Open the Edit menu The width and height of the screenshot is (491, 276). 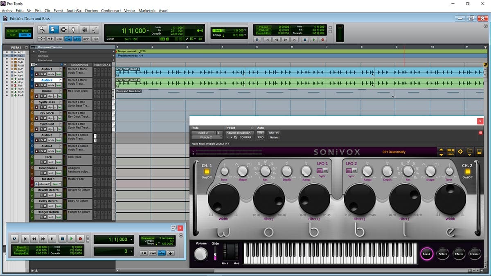(x=20, y=10)
